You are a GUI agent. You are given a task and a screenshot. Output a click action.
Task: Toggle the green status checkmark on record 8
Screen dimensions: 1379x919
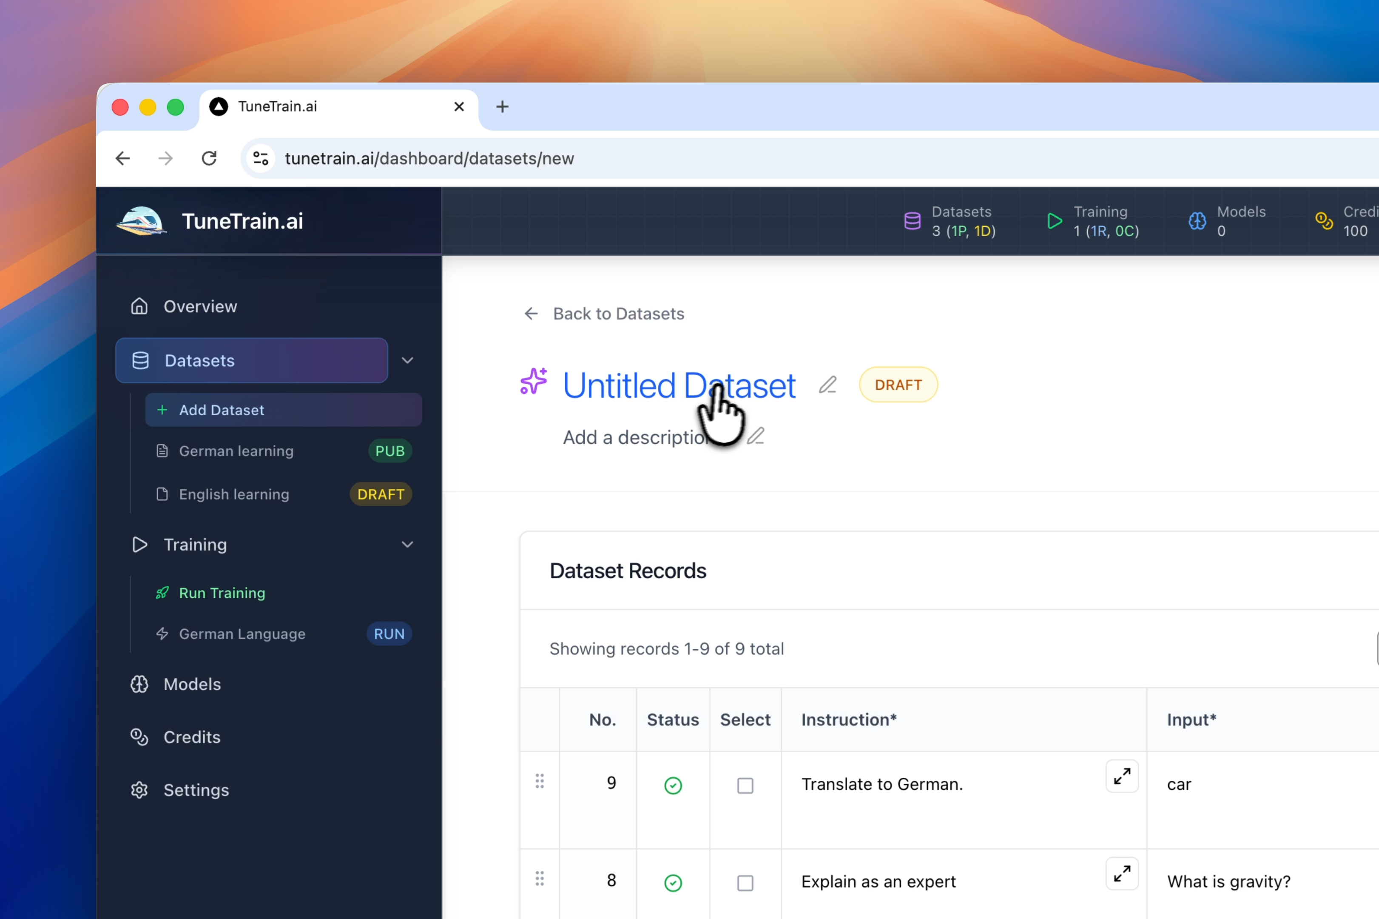coord(673,882)
